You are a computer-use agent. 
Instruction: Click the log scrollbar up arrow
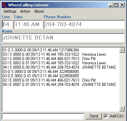122,50
